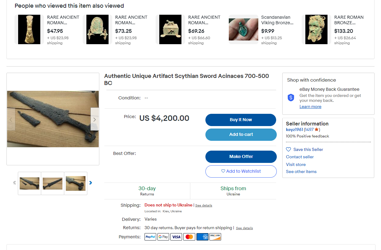Open the Learn more link

310,107
